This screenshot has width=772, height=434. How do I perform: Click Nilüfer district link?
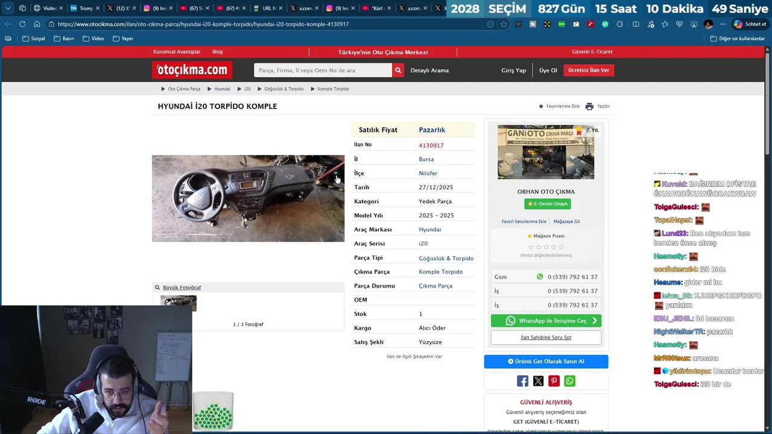pyautogui.click(x=428, y=173)
